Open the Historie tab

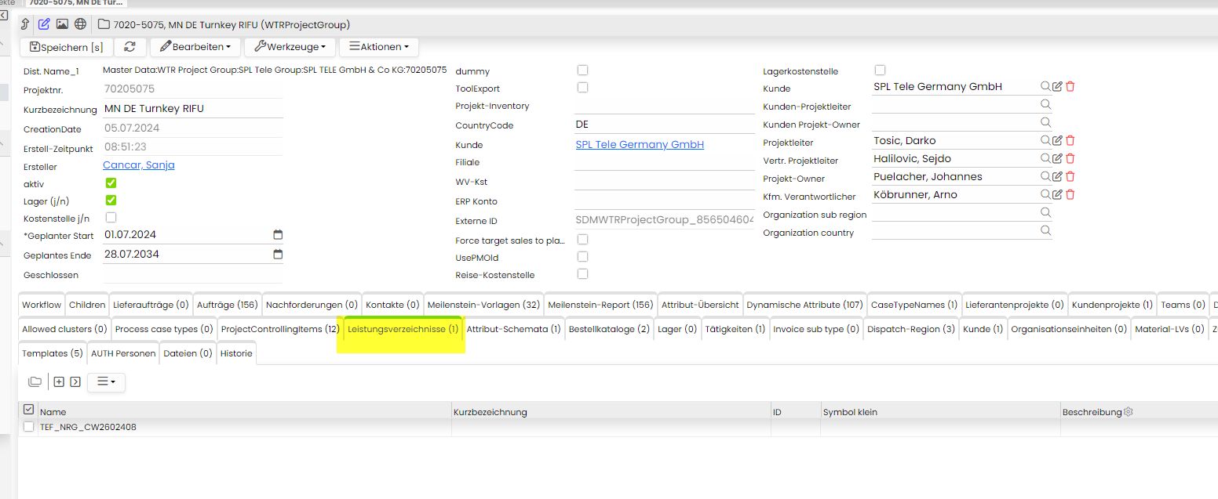coord(236,353)
